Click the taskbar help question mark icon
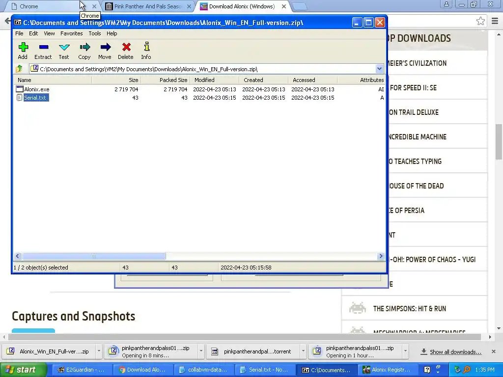 [427, 370]
